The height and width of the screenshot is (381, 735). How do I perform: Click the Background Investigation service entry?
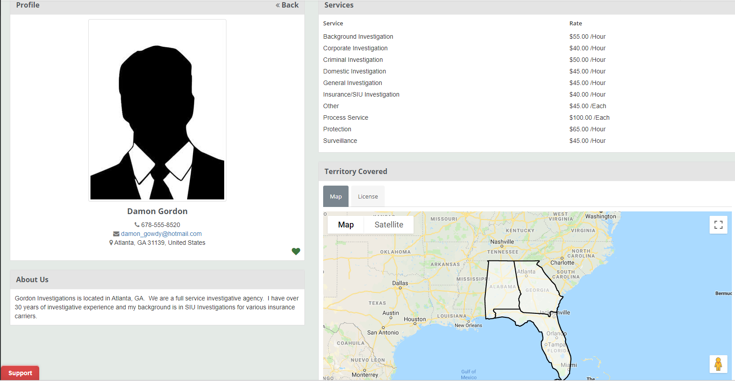(x=358, y=36)
